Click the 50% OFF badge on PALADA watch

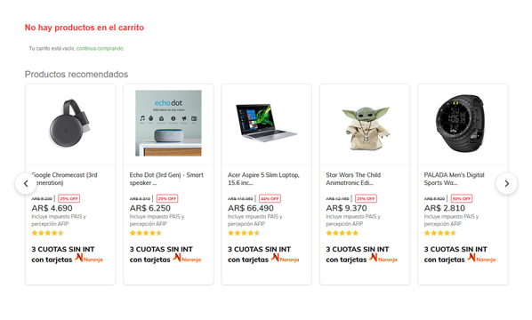coord(462,198)
